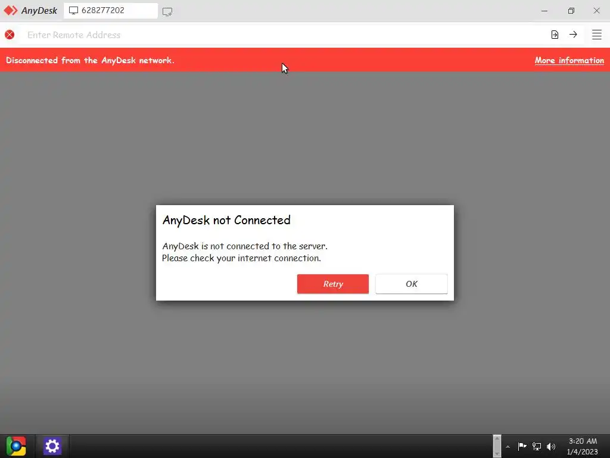Open the hamburger main menu
610x458 pixels.
[x=597, y=35]
